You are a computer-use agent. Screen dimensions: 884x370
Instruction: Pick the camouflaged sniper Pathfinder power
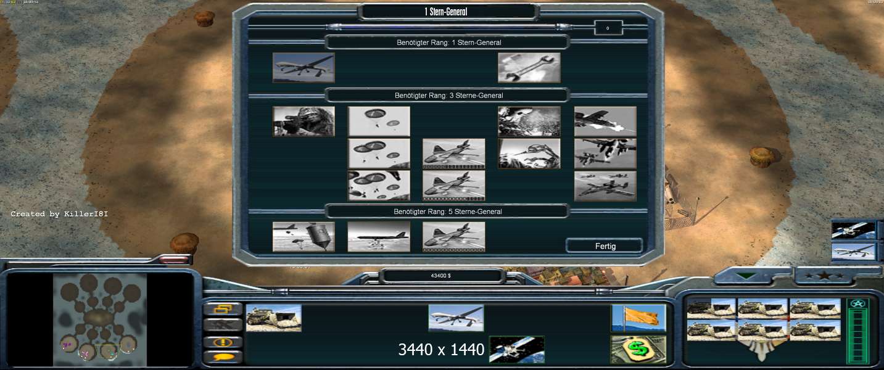(x=304, y=121)
